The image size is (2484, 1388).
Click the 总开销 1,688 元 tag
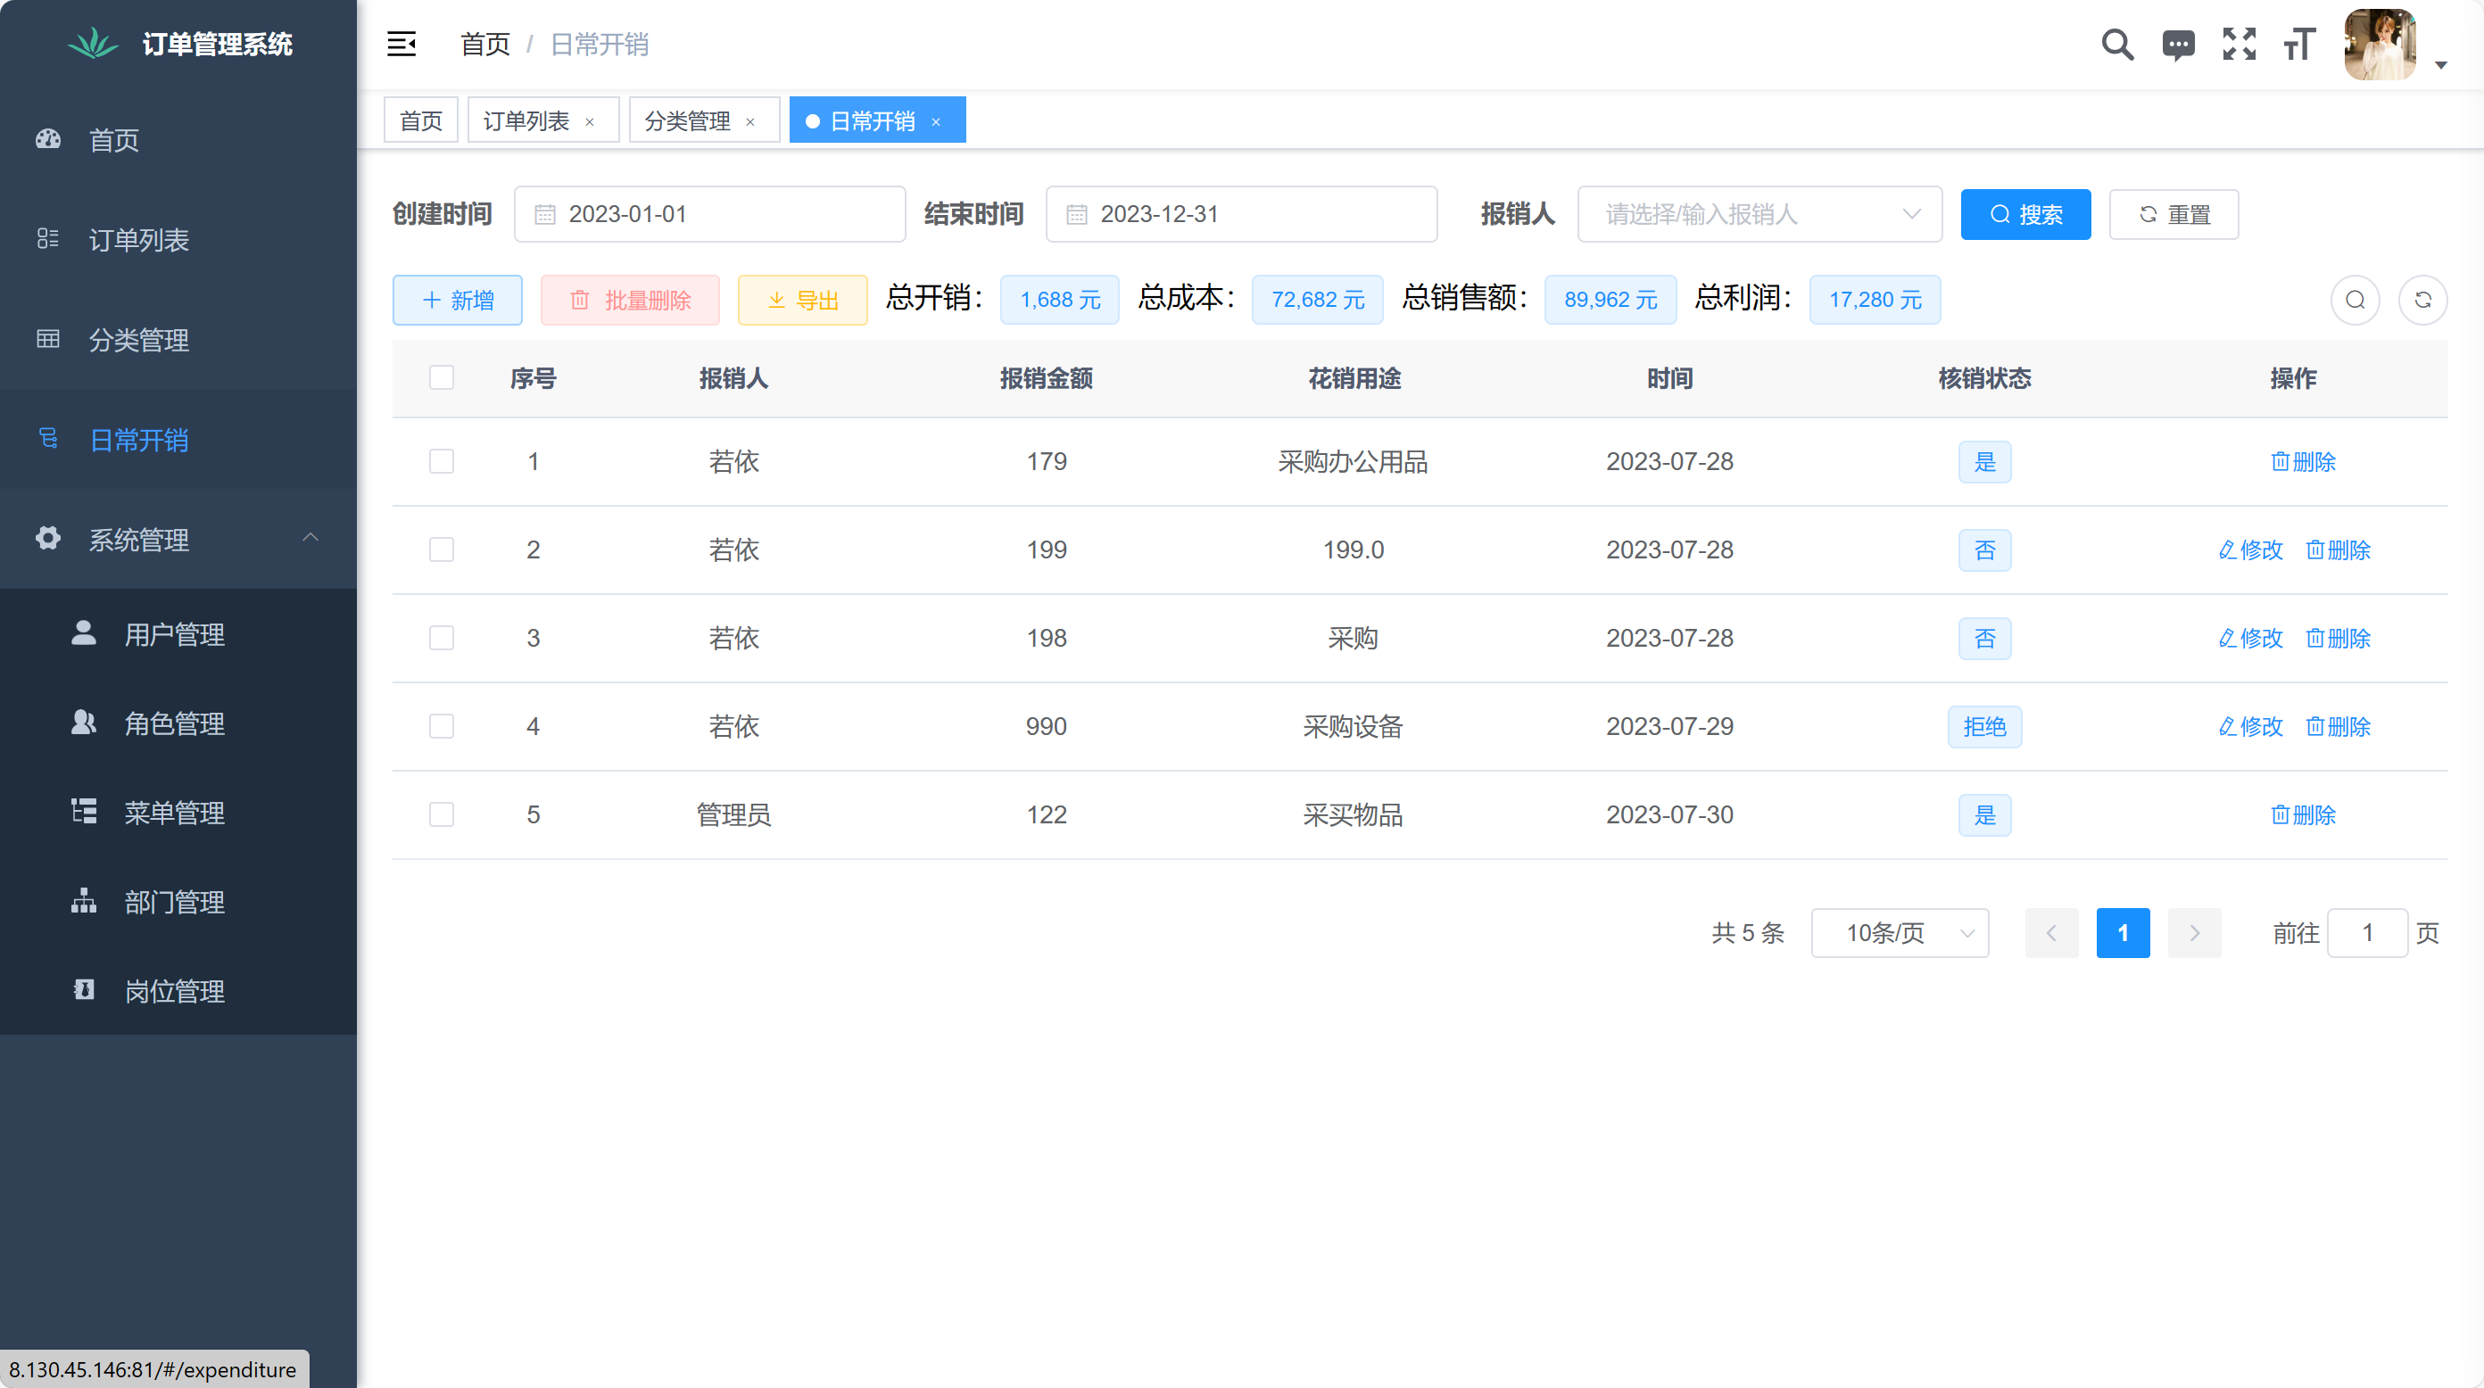tap(1060, 300)
